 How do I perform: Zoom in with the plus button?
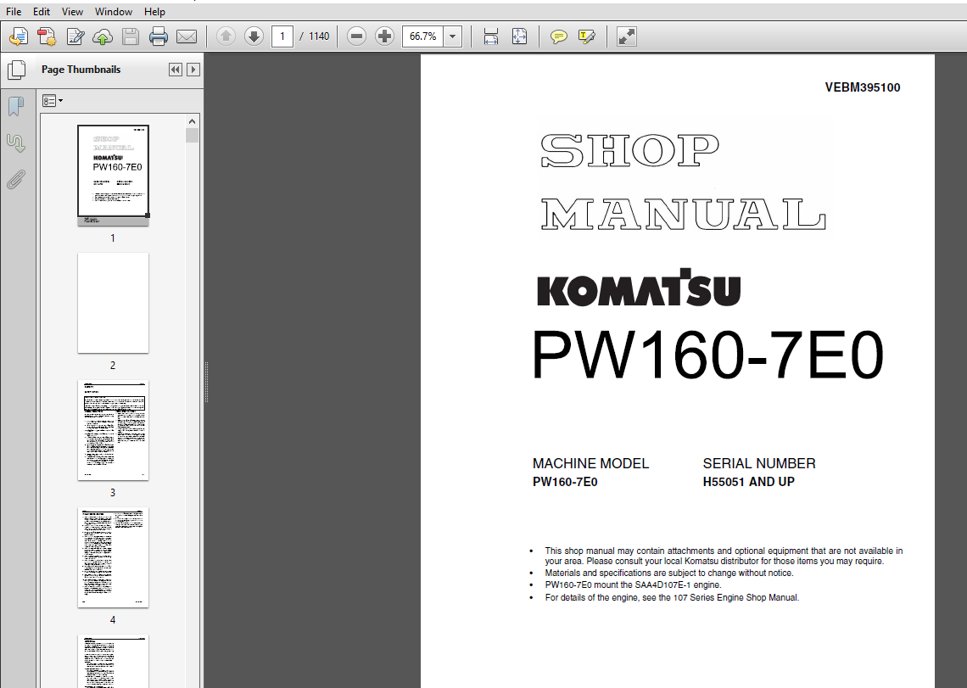(384, 36)
